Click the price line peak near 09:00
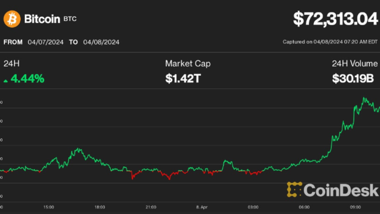This screenshot has height=214, width=380. pyautogui.click(x=364, y=98)
